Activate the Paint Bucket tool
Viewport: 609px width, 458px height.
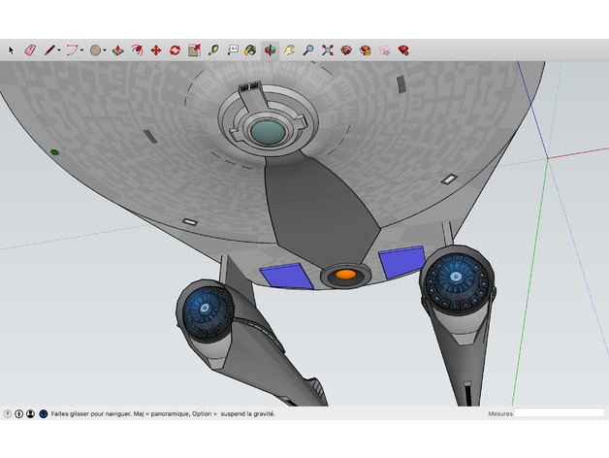point(250,50)
